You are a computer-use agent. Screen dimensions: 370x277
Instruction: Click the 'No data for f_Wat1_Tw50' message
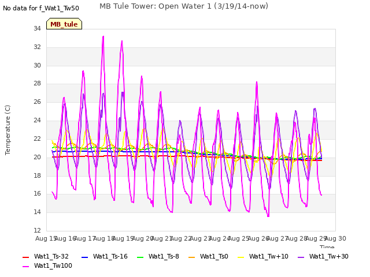pyautogui.click(x=41, y=8)
